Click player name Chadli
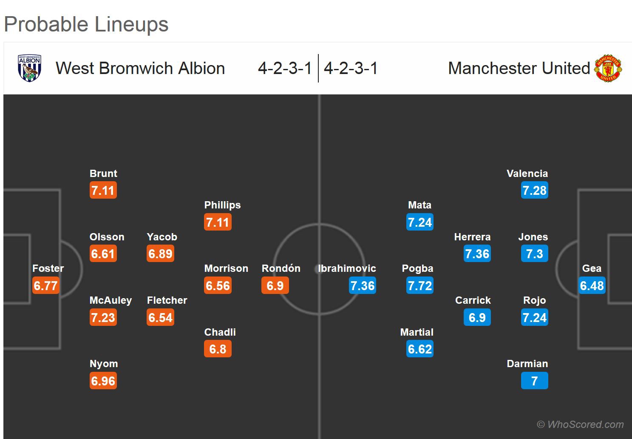This screenshot has width=632, height=439. coord(220,332)
